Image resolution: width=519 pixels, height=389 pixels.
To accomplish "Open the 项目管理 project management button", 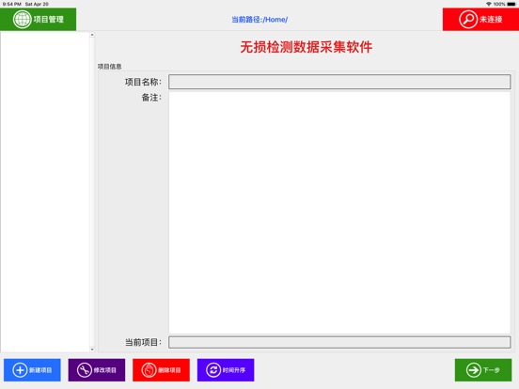I will point(38,19).
